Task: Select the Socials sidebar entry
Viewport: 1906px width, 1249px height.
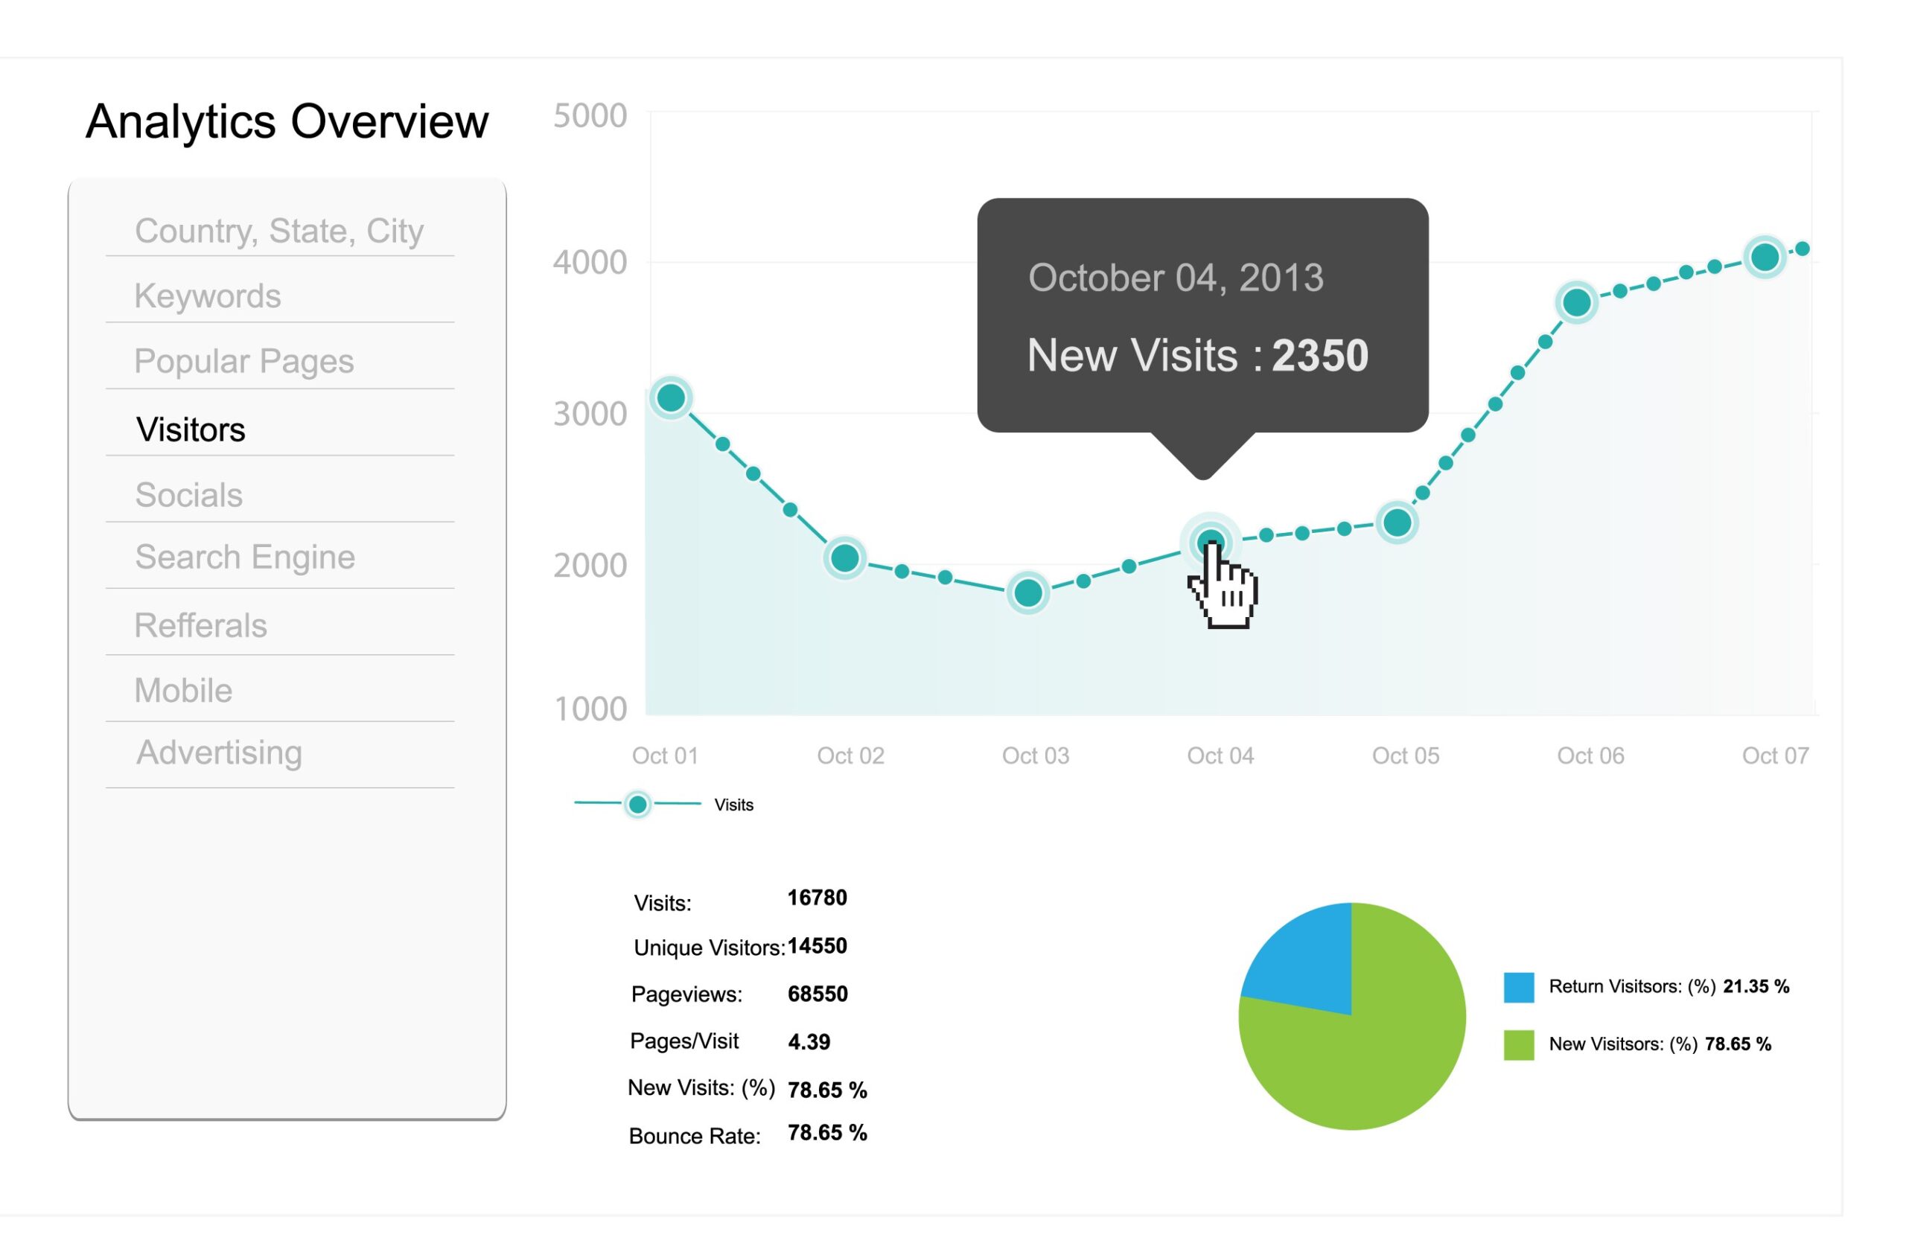Action: (188, 495)
